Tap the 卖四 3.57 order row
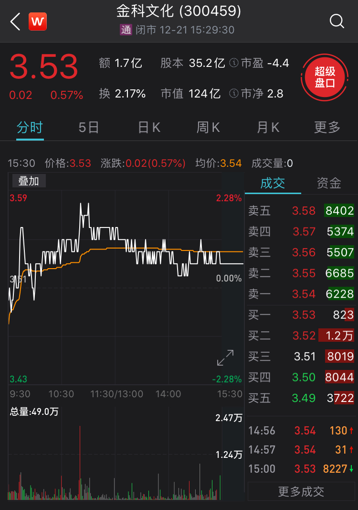 301,232
